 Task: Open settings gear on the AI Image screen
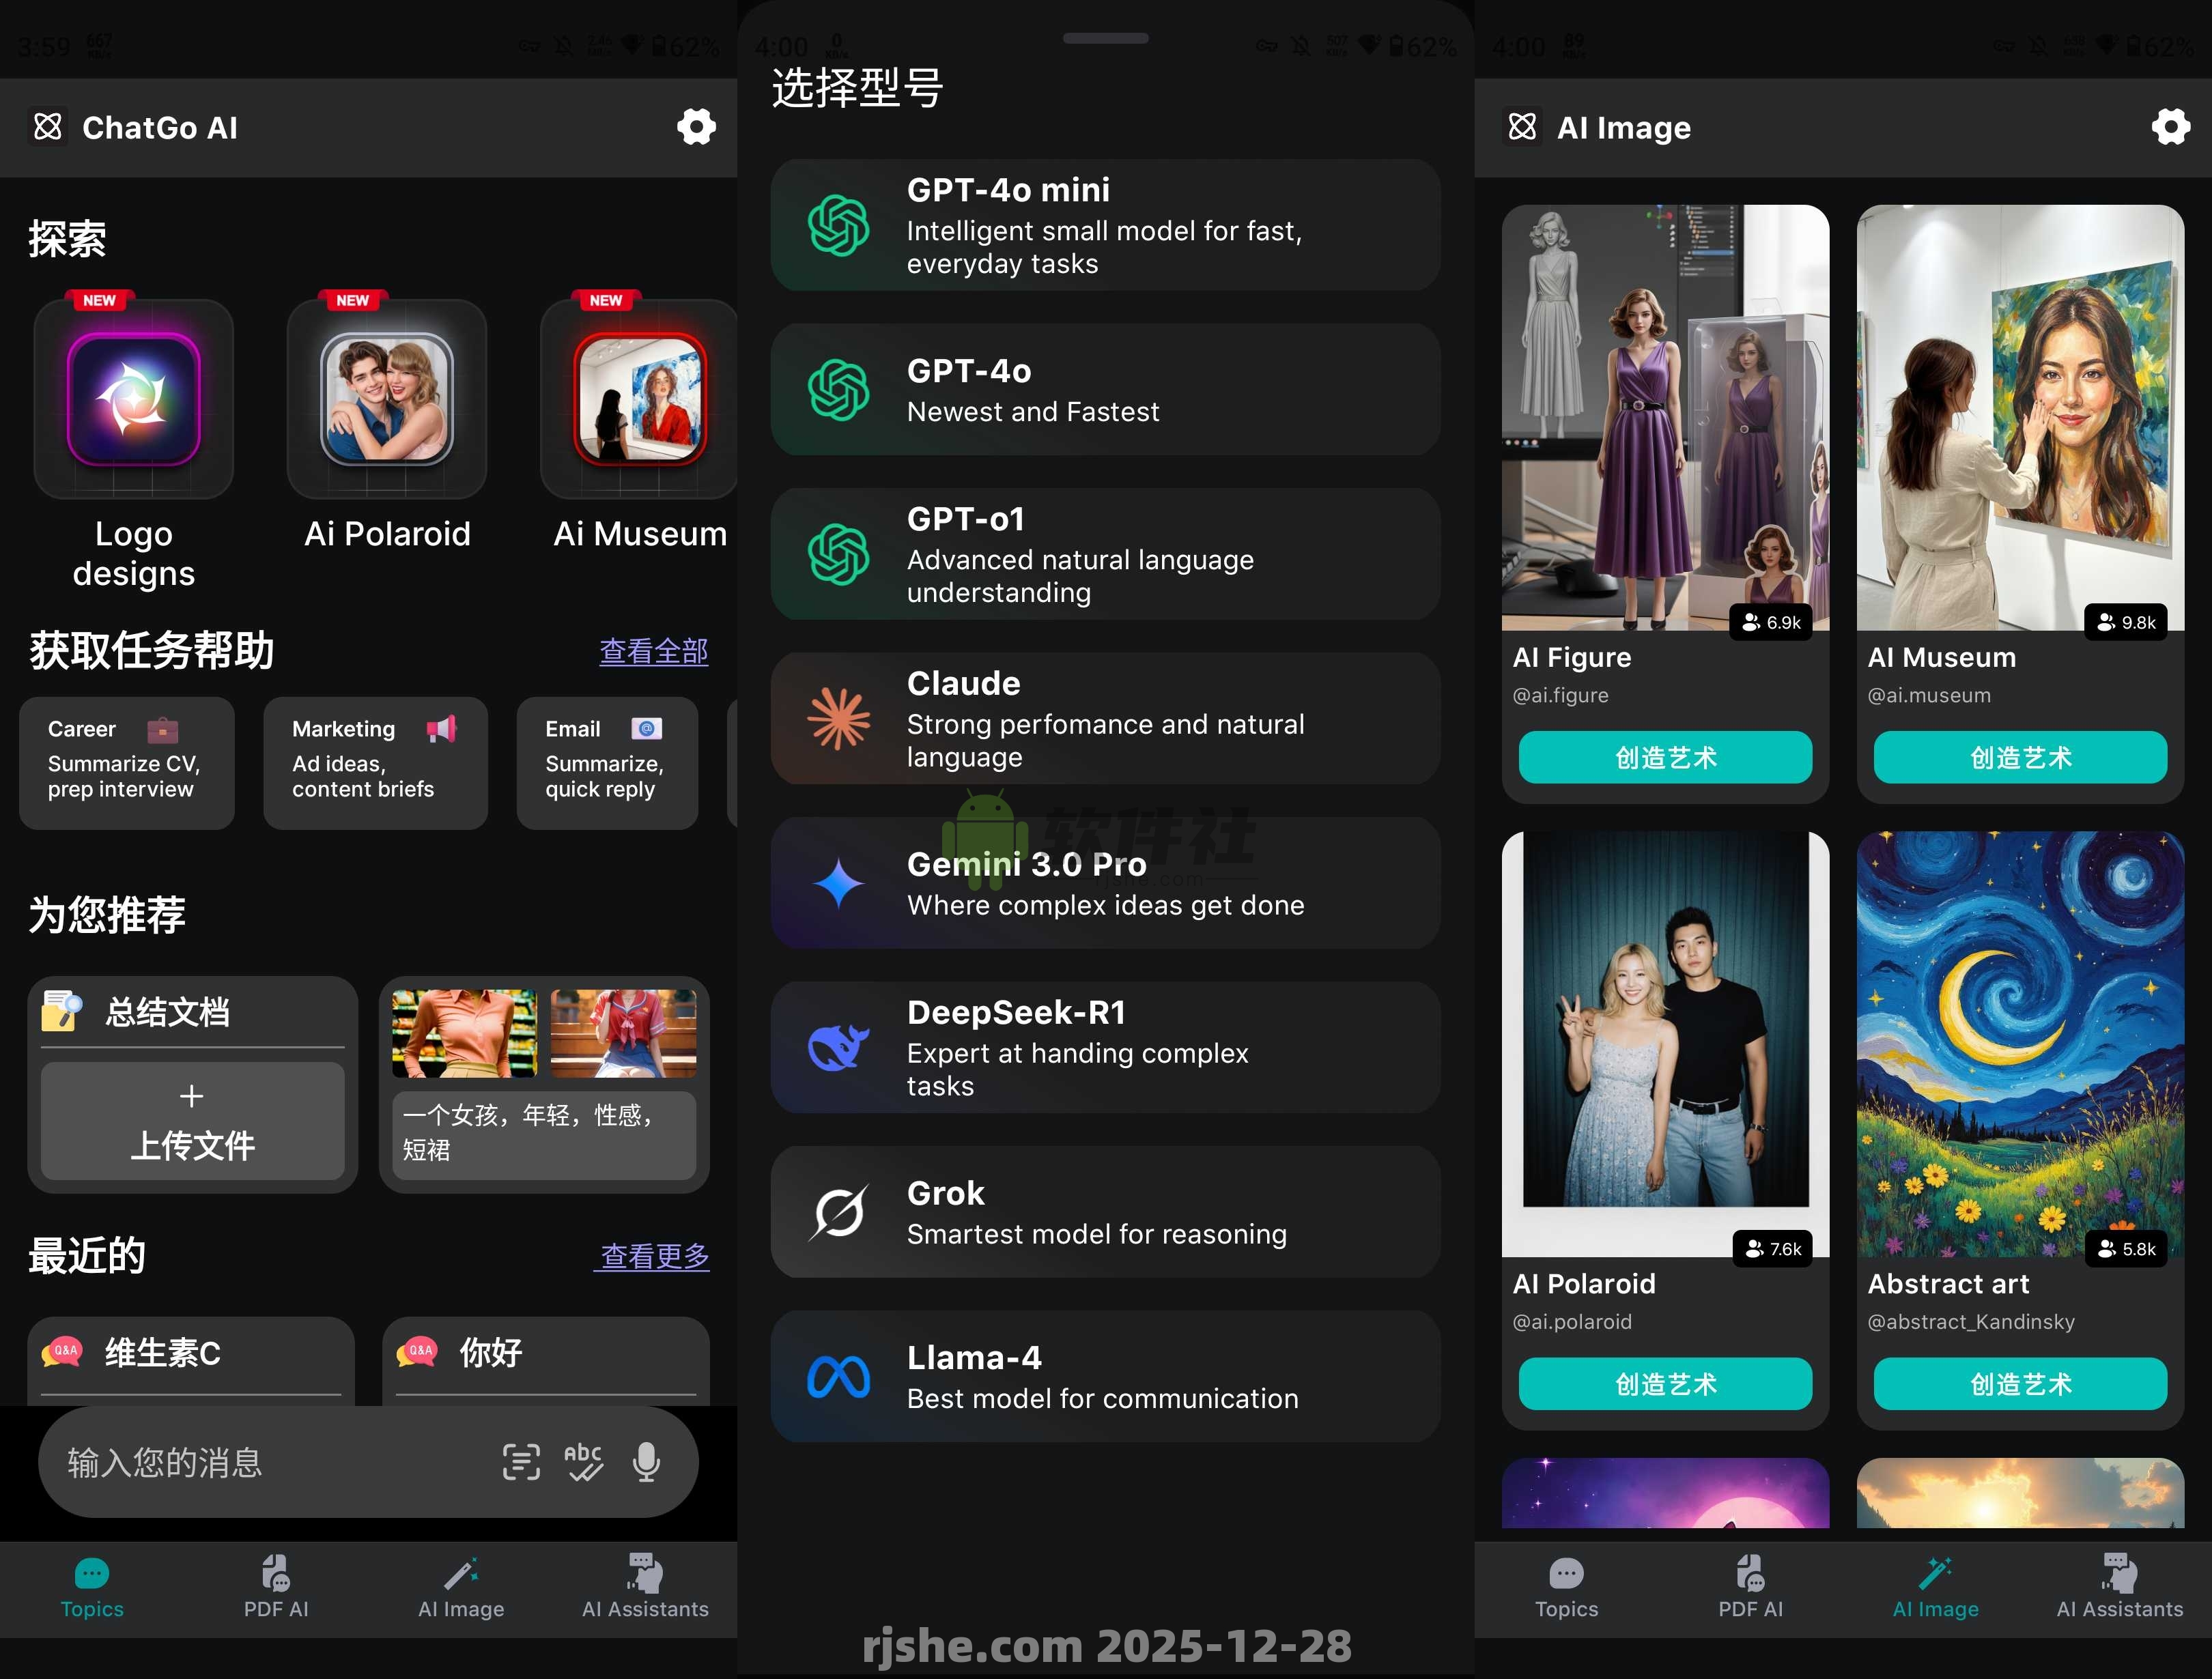click(x=2171, y=127)
